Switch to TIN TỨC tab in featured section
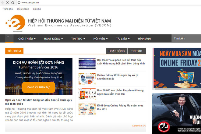Screen dimensions: 201x134 (137, 51)
